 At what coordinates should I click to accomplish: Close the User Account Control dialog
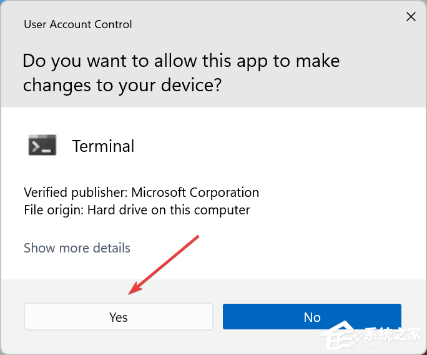(x=411, y=17)
